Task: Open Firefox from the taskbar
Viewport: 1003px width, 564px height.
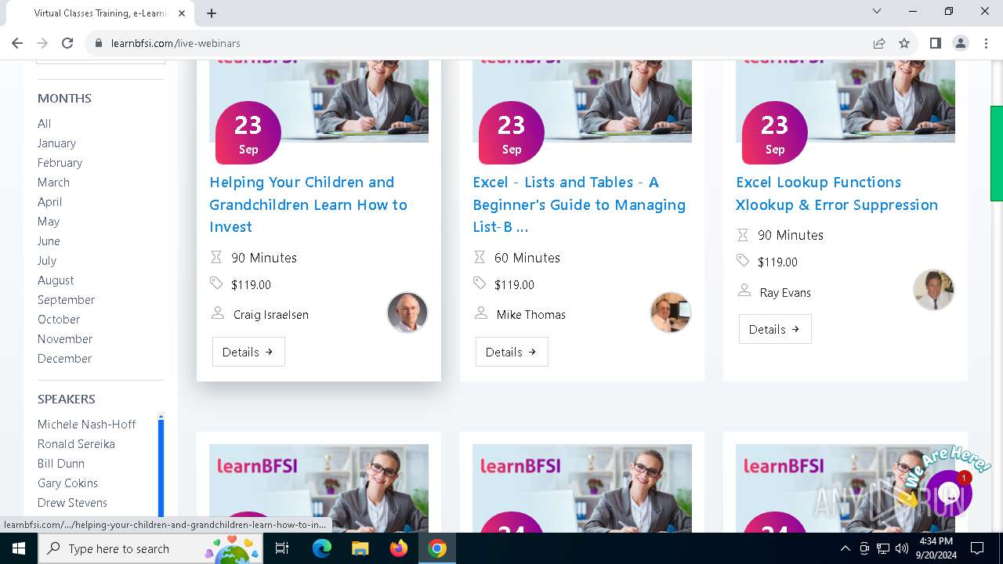Action: pos(399,548)
